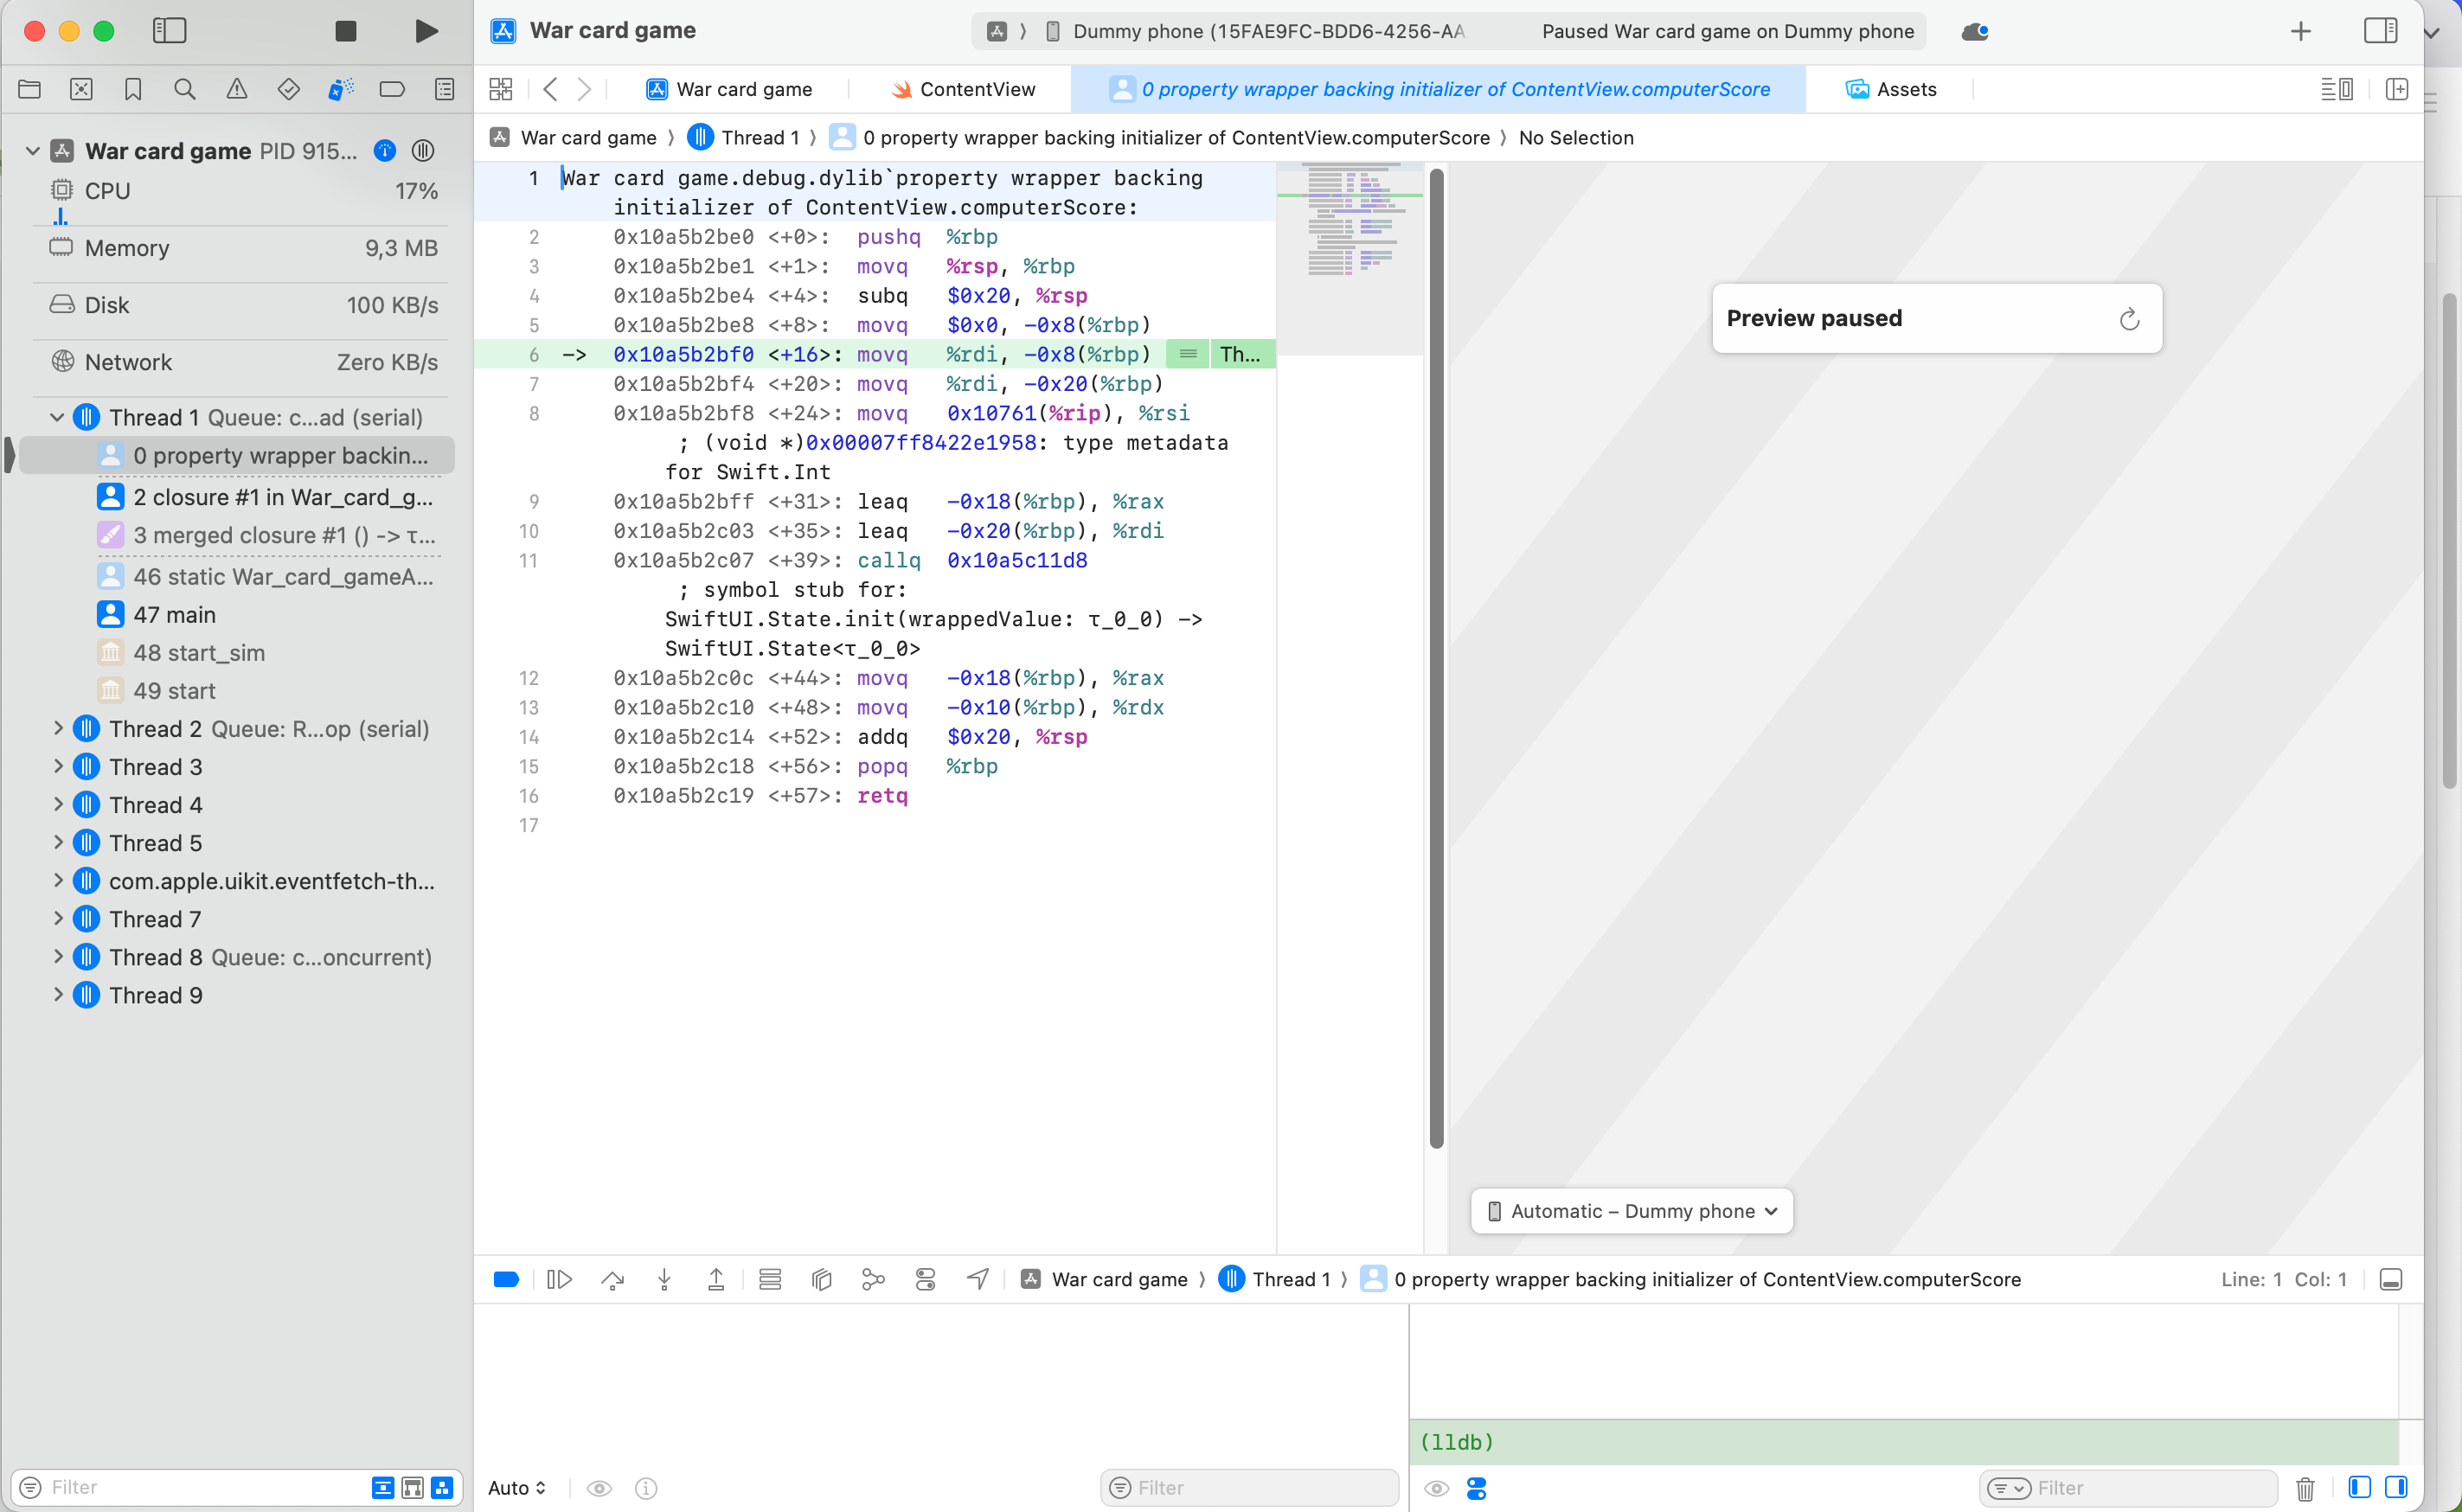Open Environment Overrides
2462x1512 pixels.
[x=925, y=1279]
